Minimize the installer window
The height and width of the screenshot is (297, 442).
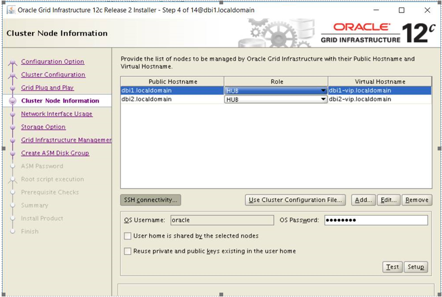[x=376, y=10]
